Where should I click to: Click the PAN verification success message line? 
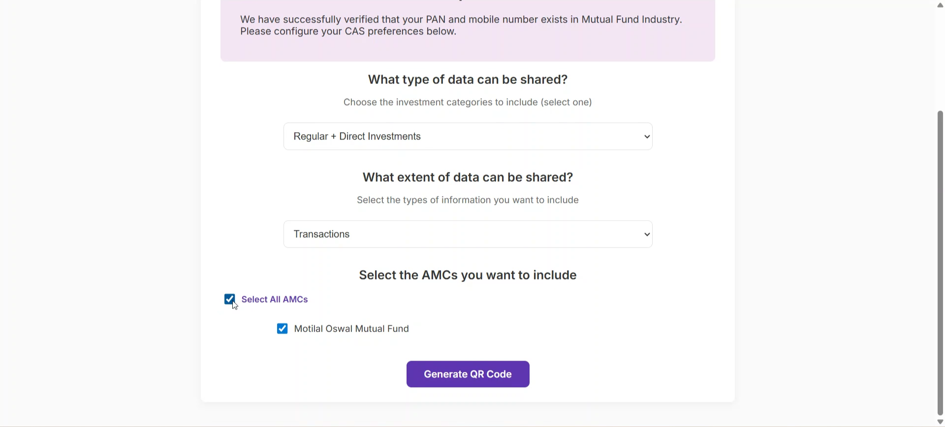(x=461, y=20)
